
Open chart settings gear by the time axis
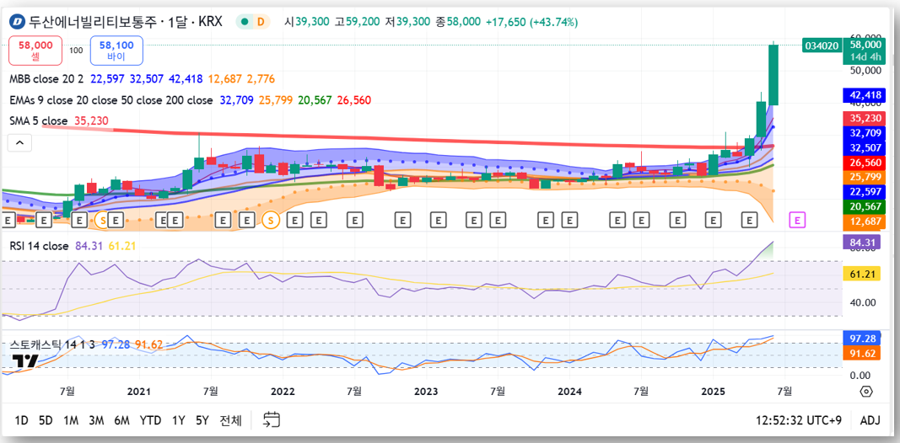(866, 392)
